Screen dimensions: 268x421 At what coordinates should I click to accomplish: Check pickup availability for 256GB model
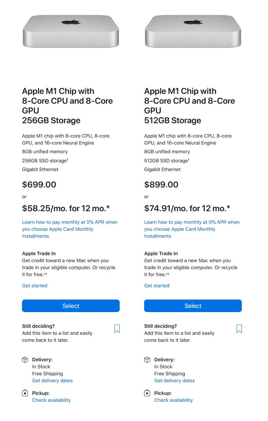tap(51, 400)
